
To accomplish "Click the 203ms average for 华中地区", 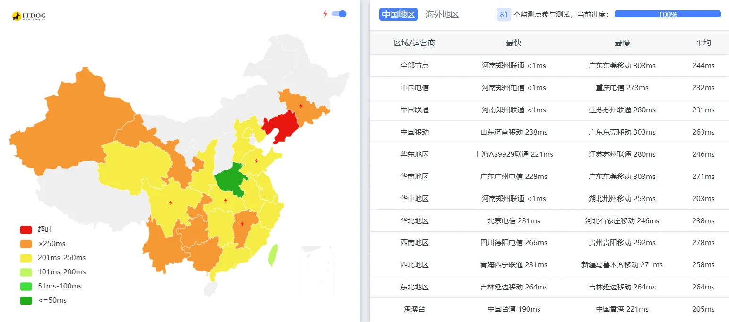I will (703, 199).
